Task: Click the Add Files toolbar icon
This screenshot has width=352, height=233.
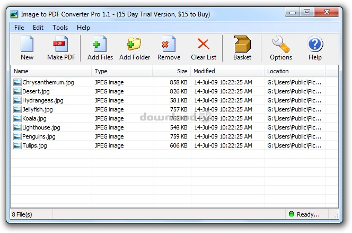Action: coord(100,44)
